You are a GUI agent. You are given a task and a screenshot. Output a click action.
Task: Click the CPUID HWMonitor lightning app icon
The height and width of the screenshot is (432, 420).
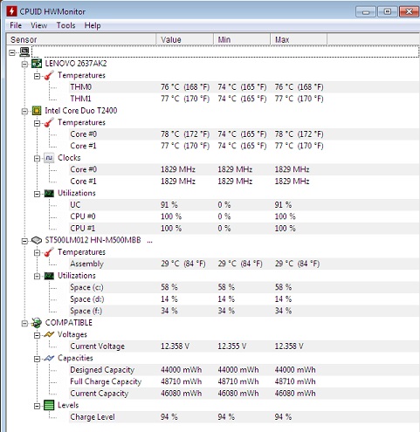(x=12, y=11)
